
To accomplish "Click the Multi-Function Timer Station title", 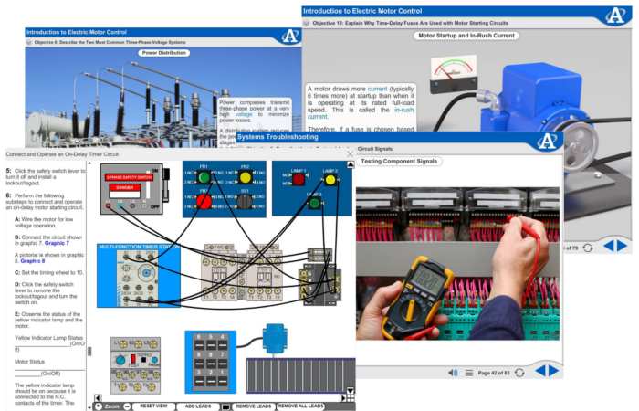I will tap(139, 247).
